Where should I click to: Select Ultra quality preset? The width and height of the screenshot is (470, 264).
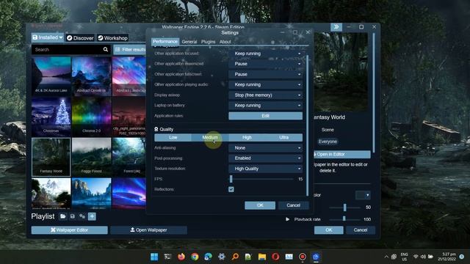coord(284,137)
